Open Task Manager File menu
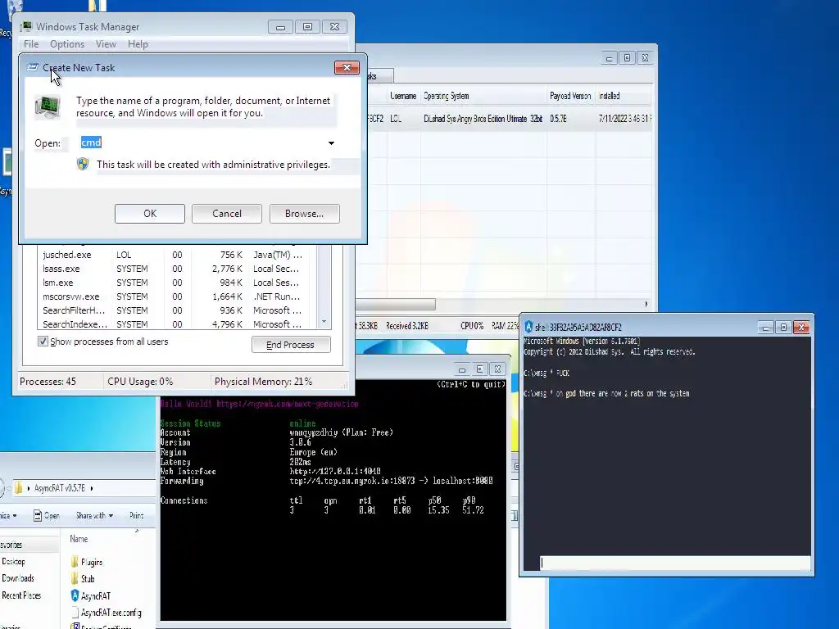Image resolution: width=839 pixels, height=629 pixels. 31,44
